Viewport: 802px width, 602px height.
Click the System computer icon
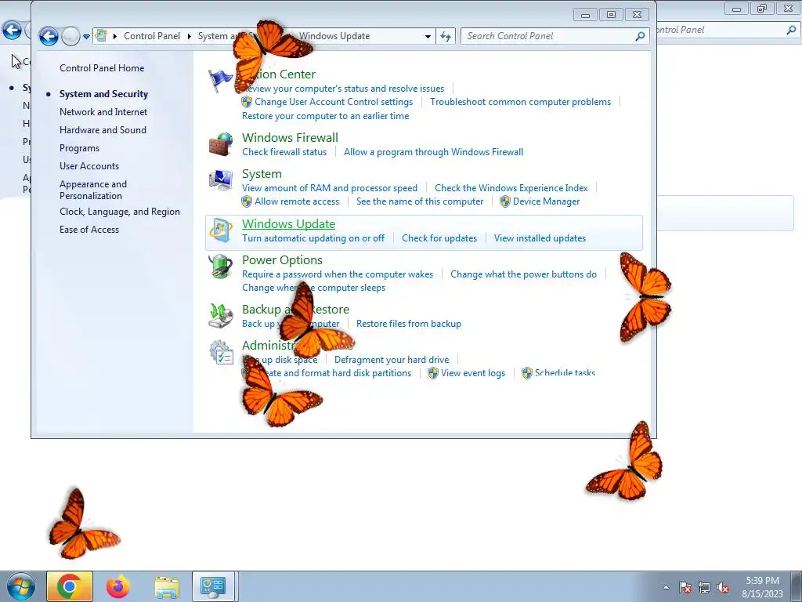click(x=220, y=180)
